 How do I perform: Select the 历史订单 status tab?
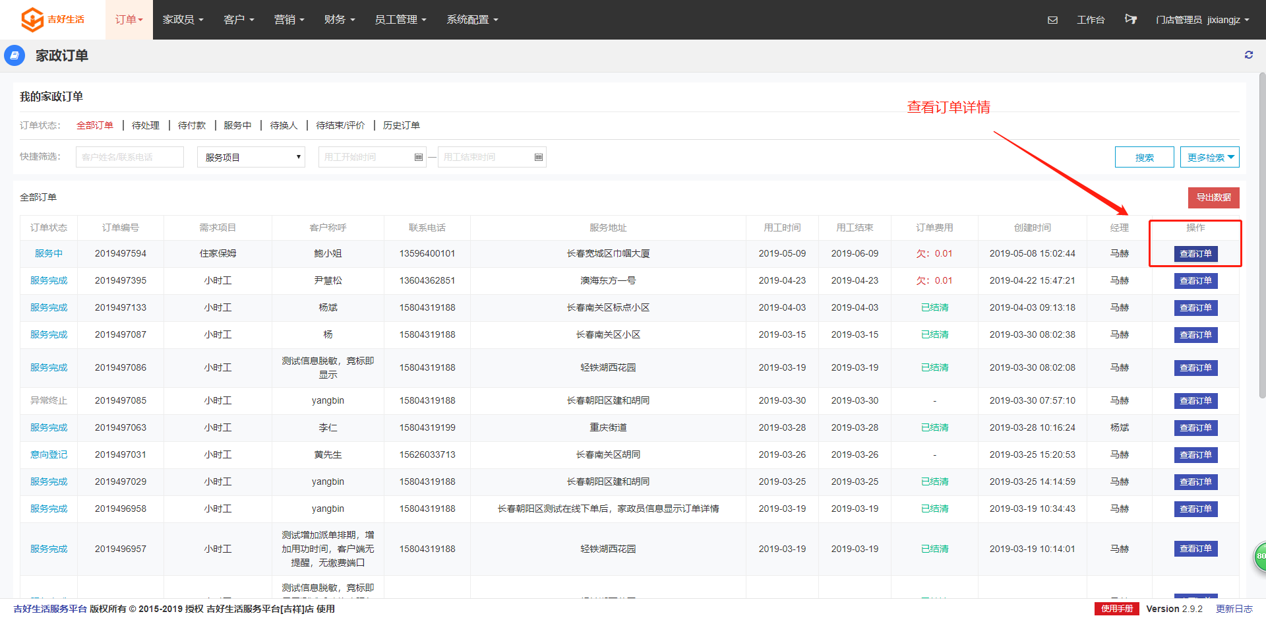coord(402,125)
